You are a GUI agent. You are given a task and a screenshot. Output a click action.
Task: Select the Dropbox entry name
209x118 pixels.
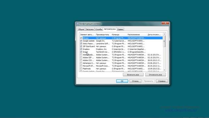pyautogui.click(x=86, y=49)
